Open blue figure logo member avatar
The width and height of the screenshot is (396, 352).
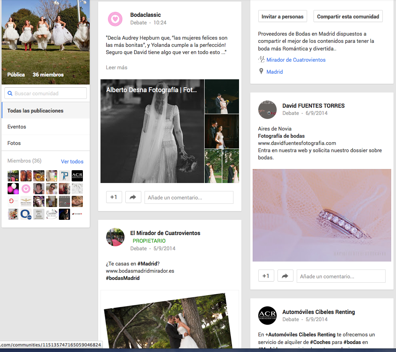click(64, 176)
